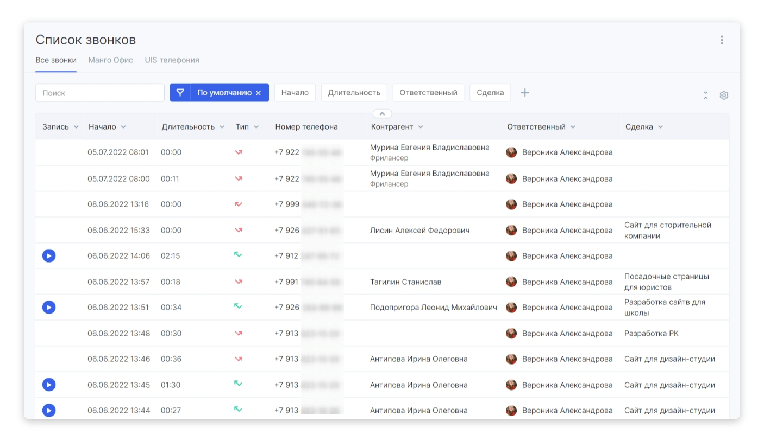Screen dimensions: 764x441
Task: Click the funnel icon on the filter button
Action: pyautogui.click(x=180, y=92)
